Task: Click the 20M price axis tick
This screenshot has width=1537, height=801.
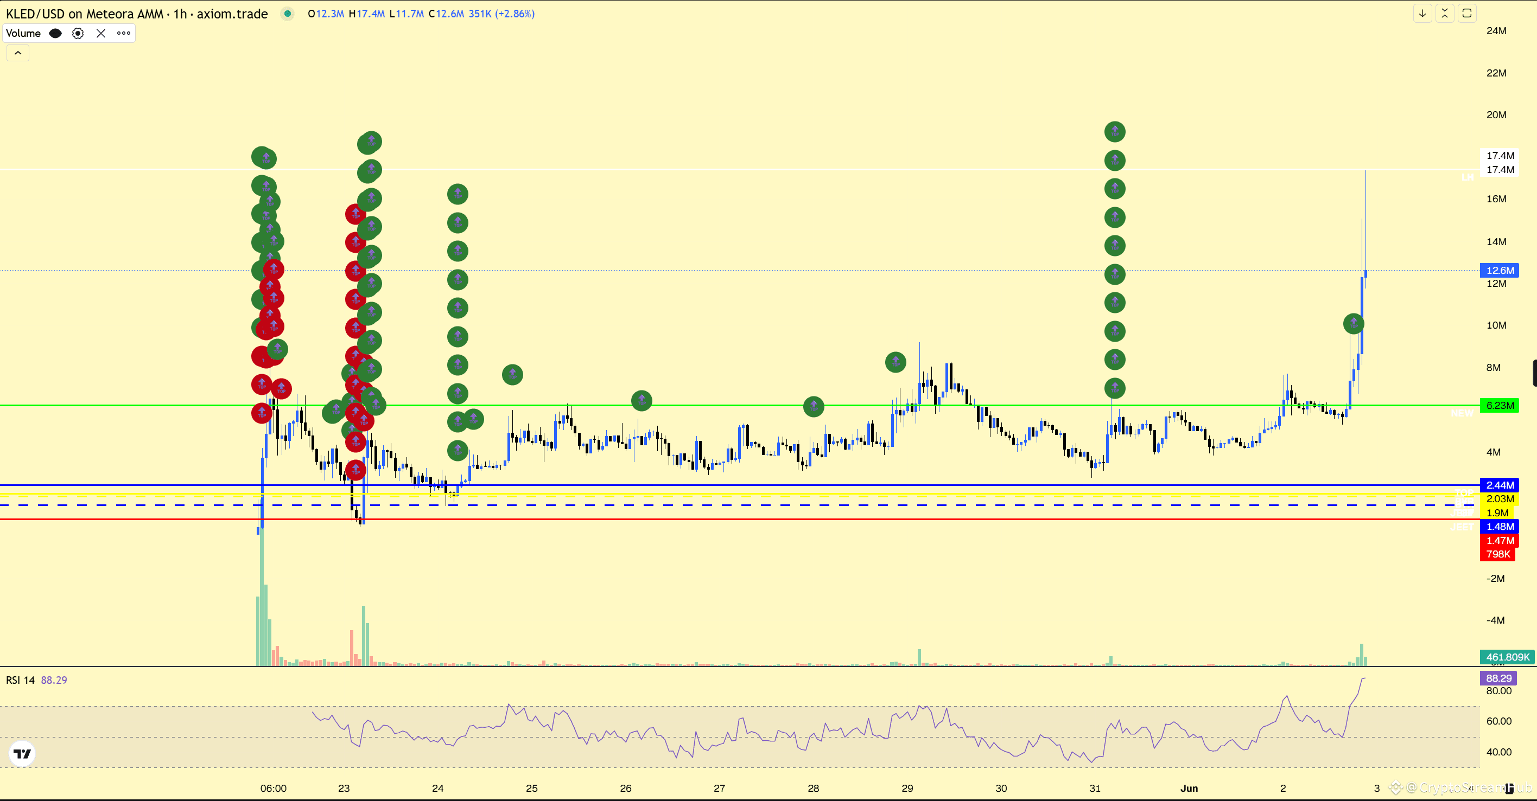Action: click(x=1496, y=115)
